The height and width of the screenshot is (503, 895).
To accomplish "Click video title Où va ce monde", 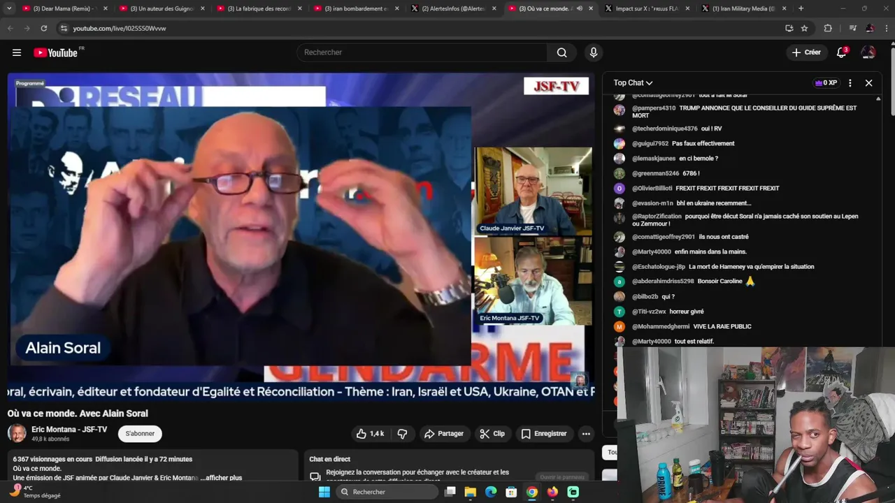I will [78, 414].
